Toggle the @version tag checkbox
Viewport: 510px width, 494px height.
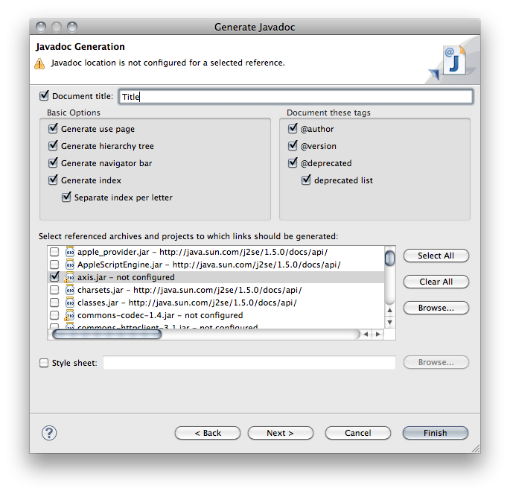(x=293, y=145)
